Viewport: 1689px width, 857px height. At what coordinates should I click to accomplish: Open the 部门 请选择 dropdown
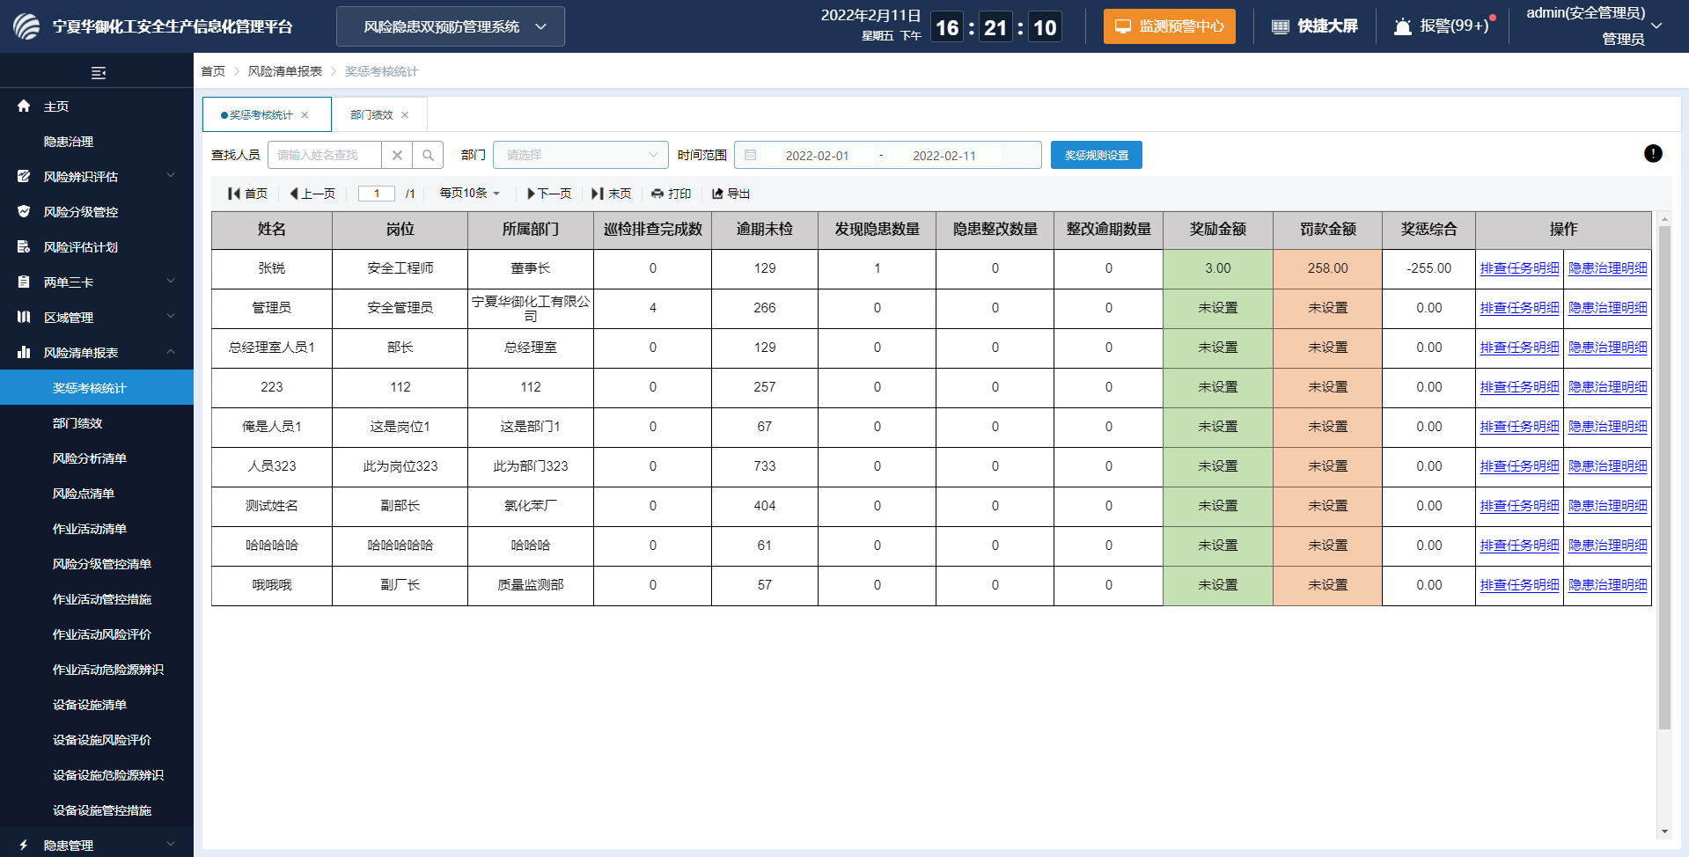pos(581,155)
